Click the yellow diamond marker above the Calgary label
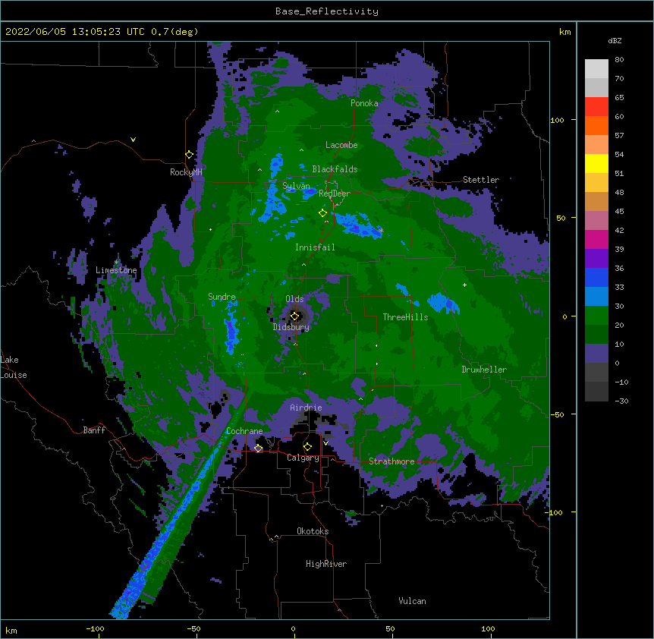Image resolution: width=654 pixels, height=639 pixels. coord(307,447)
